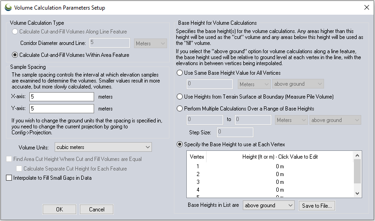375x221 pixels.
Task: Click the X-axis sample spacing field
Action: pyautogui.click(x=62, y=97)
